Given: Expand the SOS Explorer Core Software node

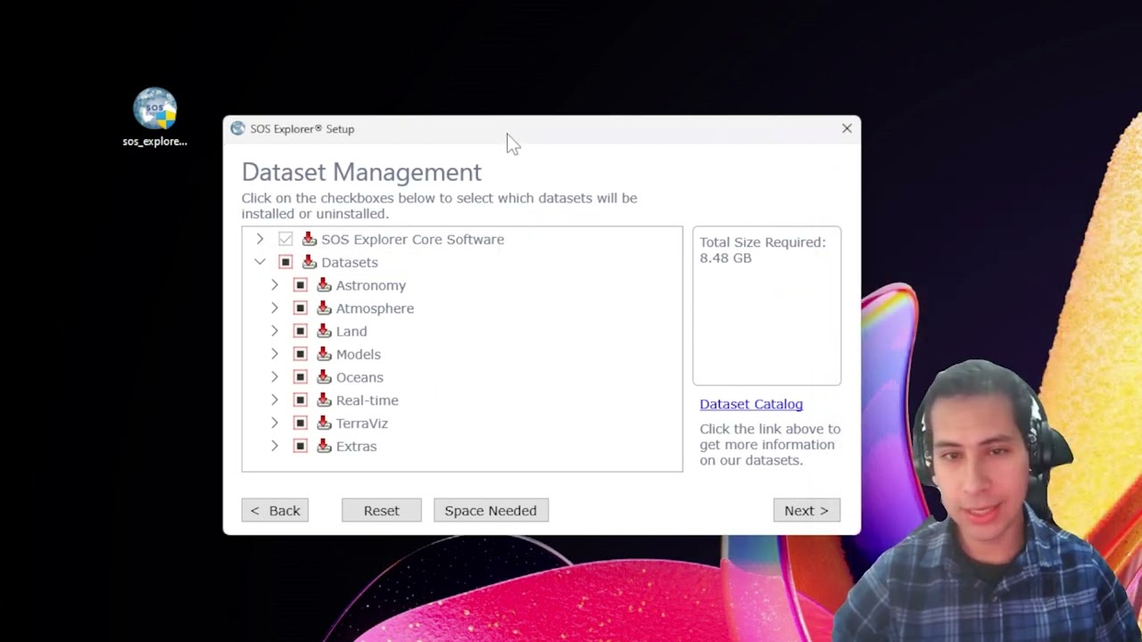Looking at the screenshot, I should [260, 239].
